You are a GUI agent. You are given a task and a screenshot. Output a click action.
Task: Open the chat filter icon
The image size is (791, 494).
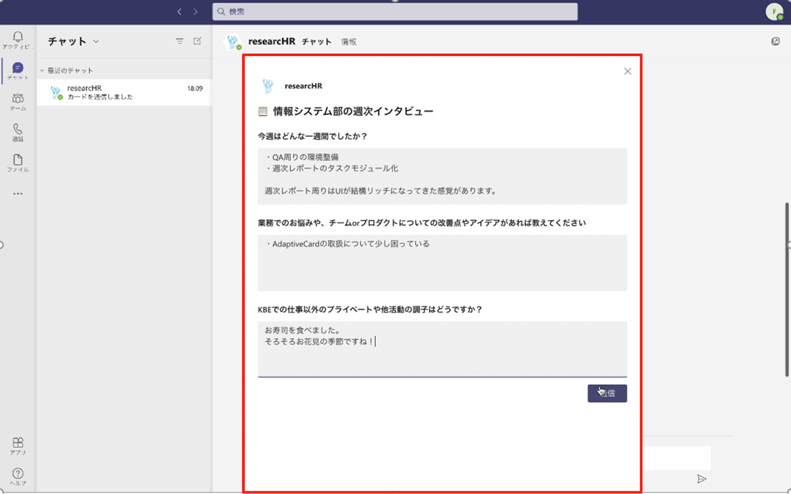point(179,41)
